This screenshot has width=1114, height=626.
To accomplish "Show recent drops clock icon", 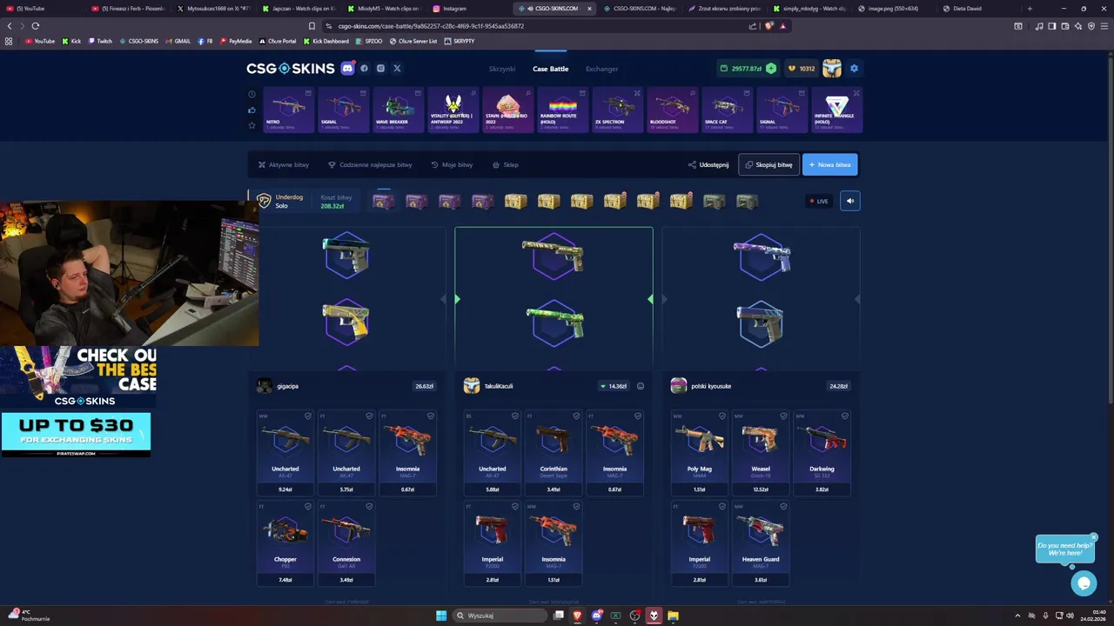I will pos(252,94).
